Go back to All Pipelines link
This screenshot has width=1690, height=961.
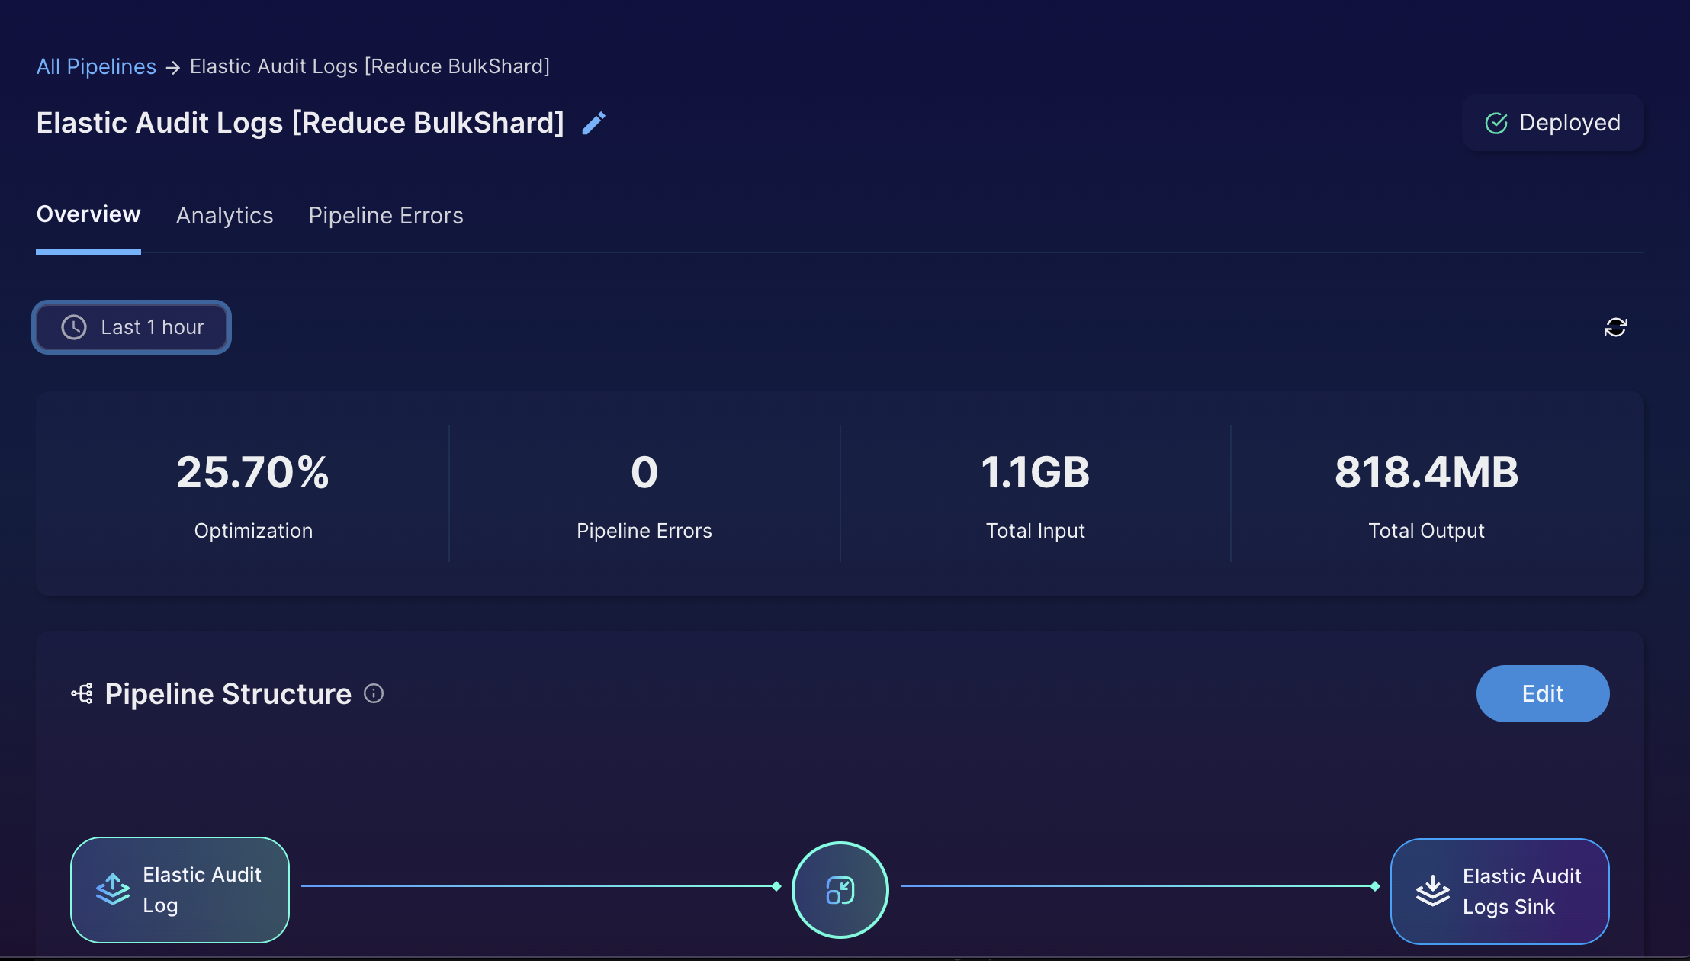pyautogui.click(x=96, y=66)
